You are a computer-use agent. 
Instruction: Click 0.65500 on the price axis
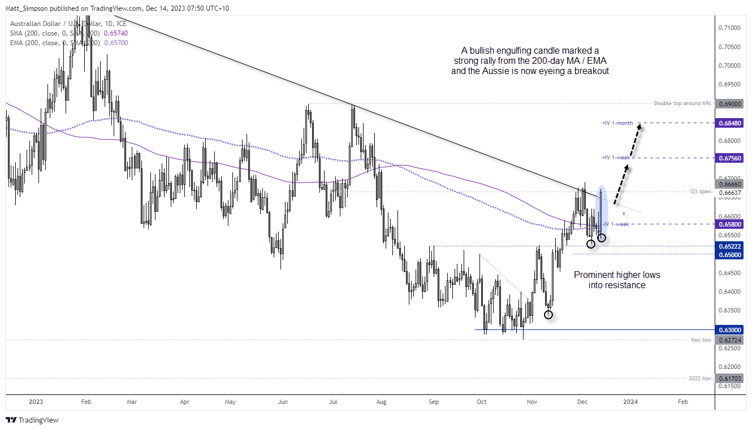(x=728, y=235)
